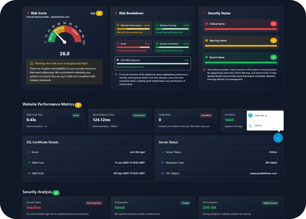Click the SSL Status Valid text

click(229, 120)
